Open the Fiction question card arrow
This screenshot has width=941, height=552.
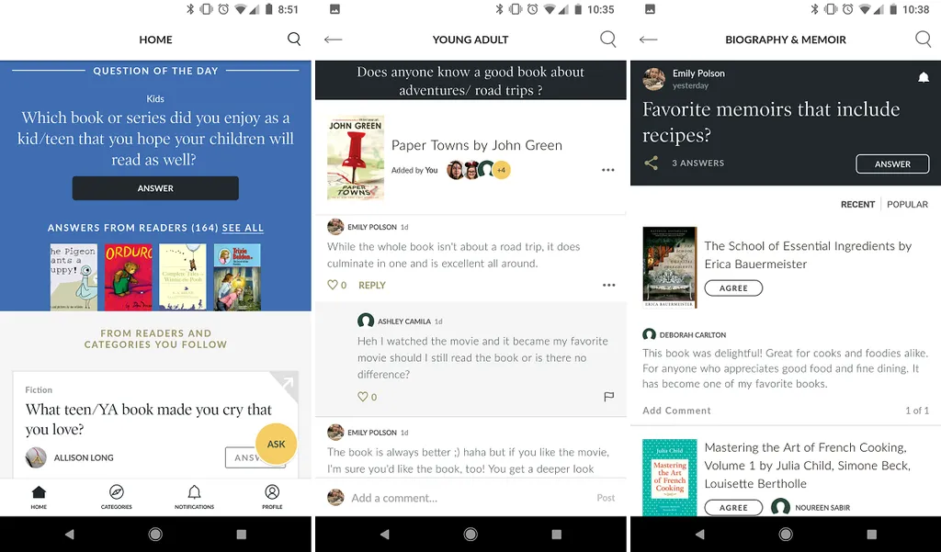287,383
